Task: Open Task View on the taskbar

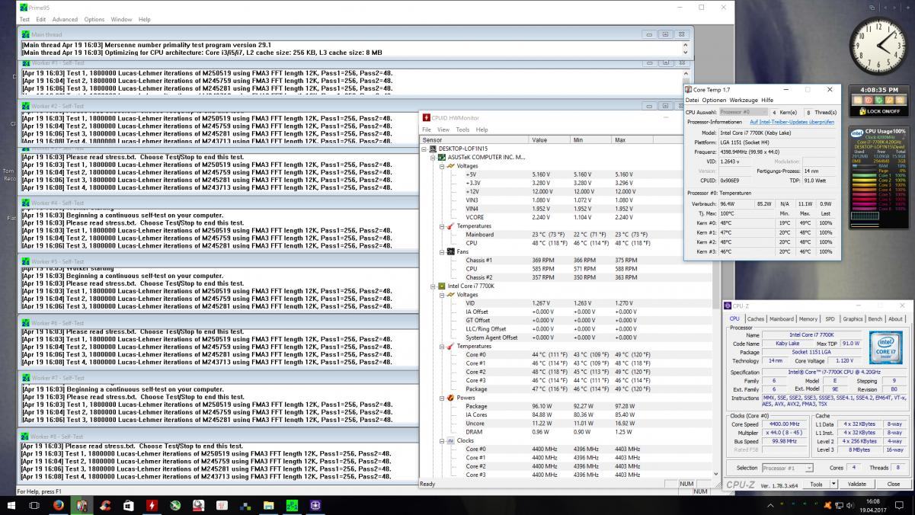Action: [x=35, y=505]
